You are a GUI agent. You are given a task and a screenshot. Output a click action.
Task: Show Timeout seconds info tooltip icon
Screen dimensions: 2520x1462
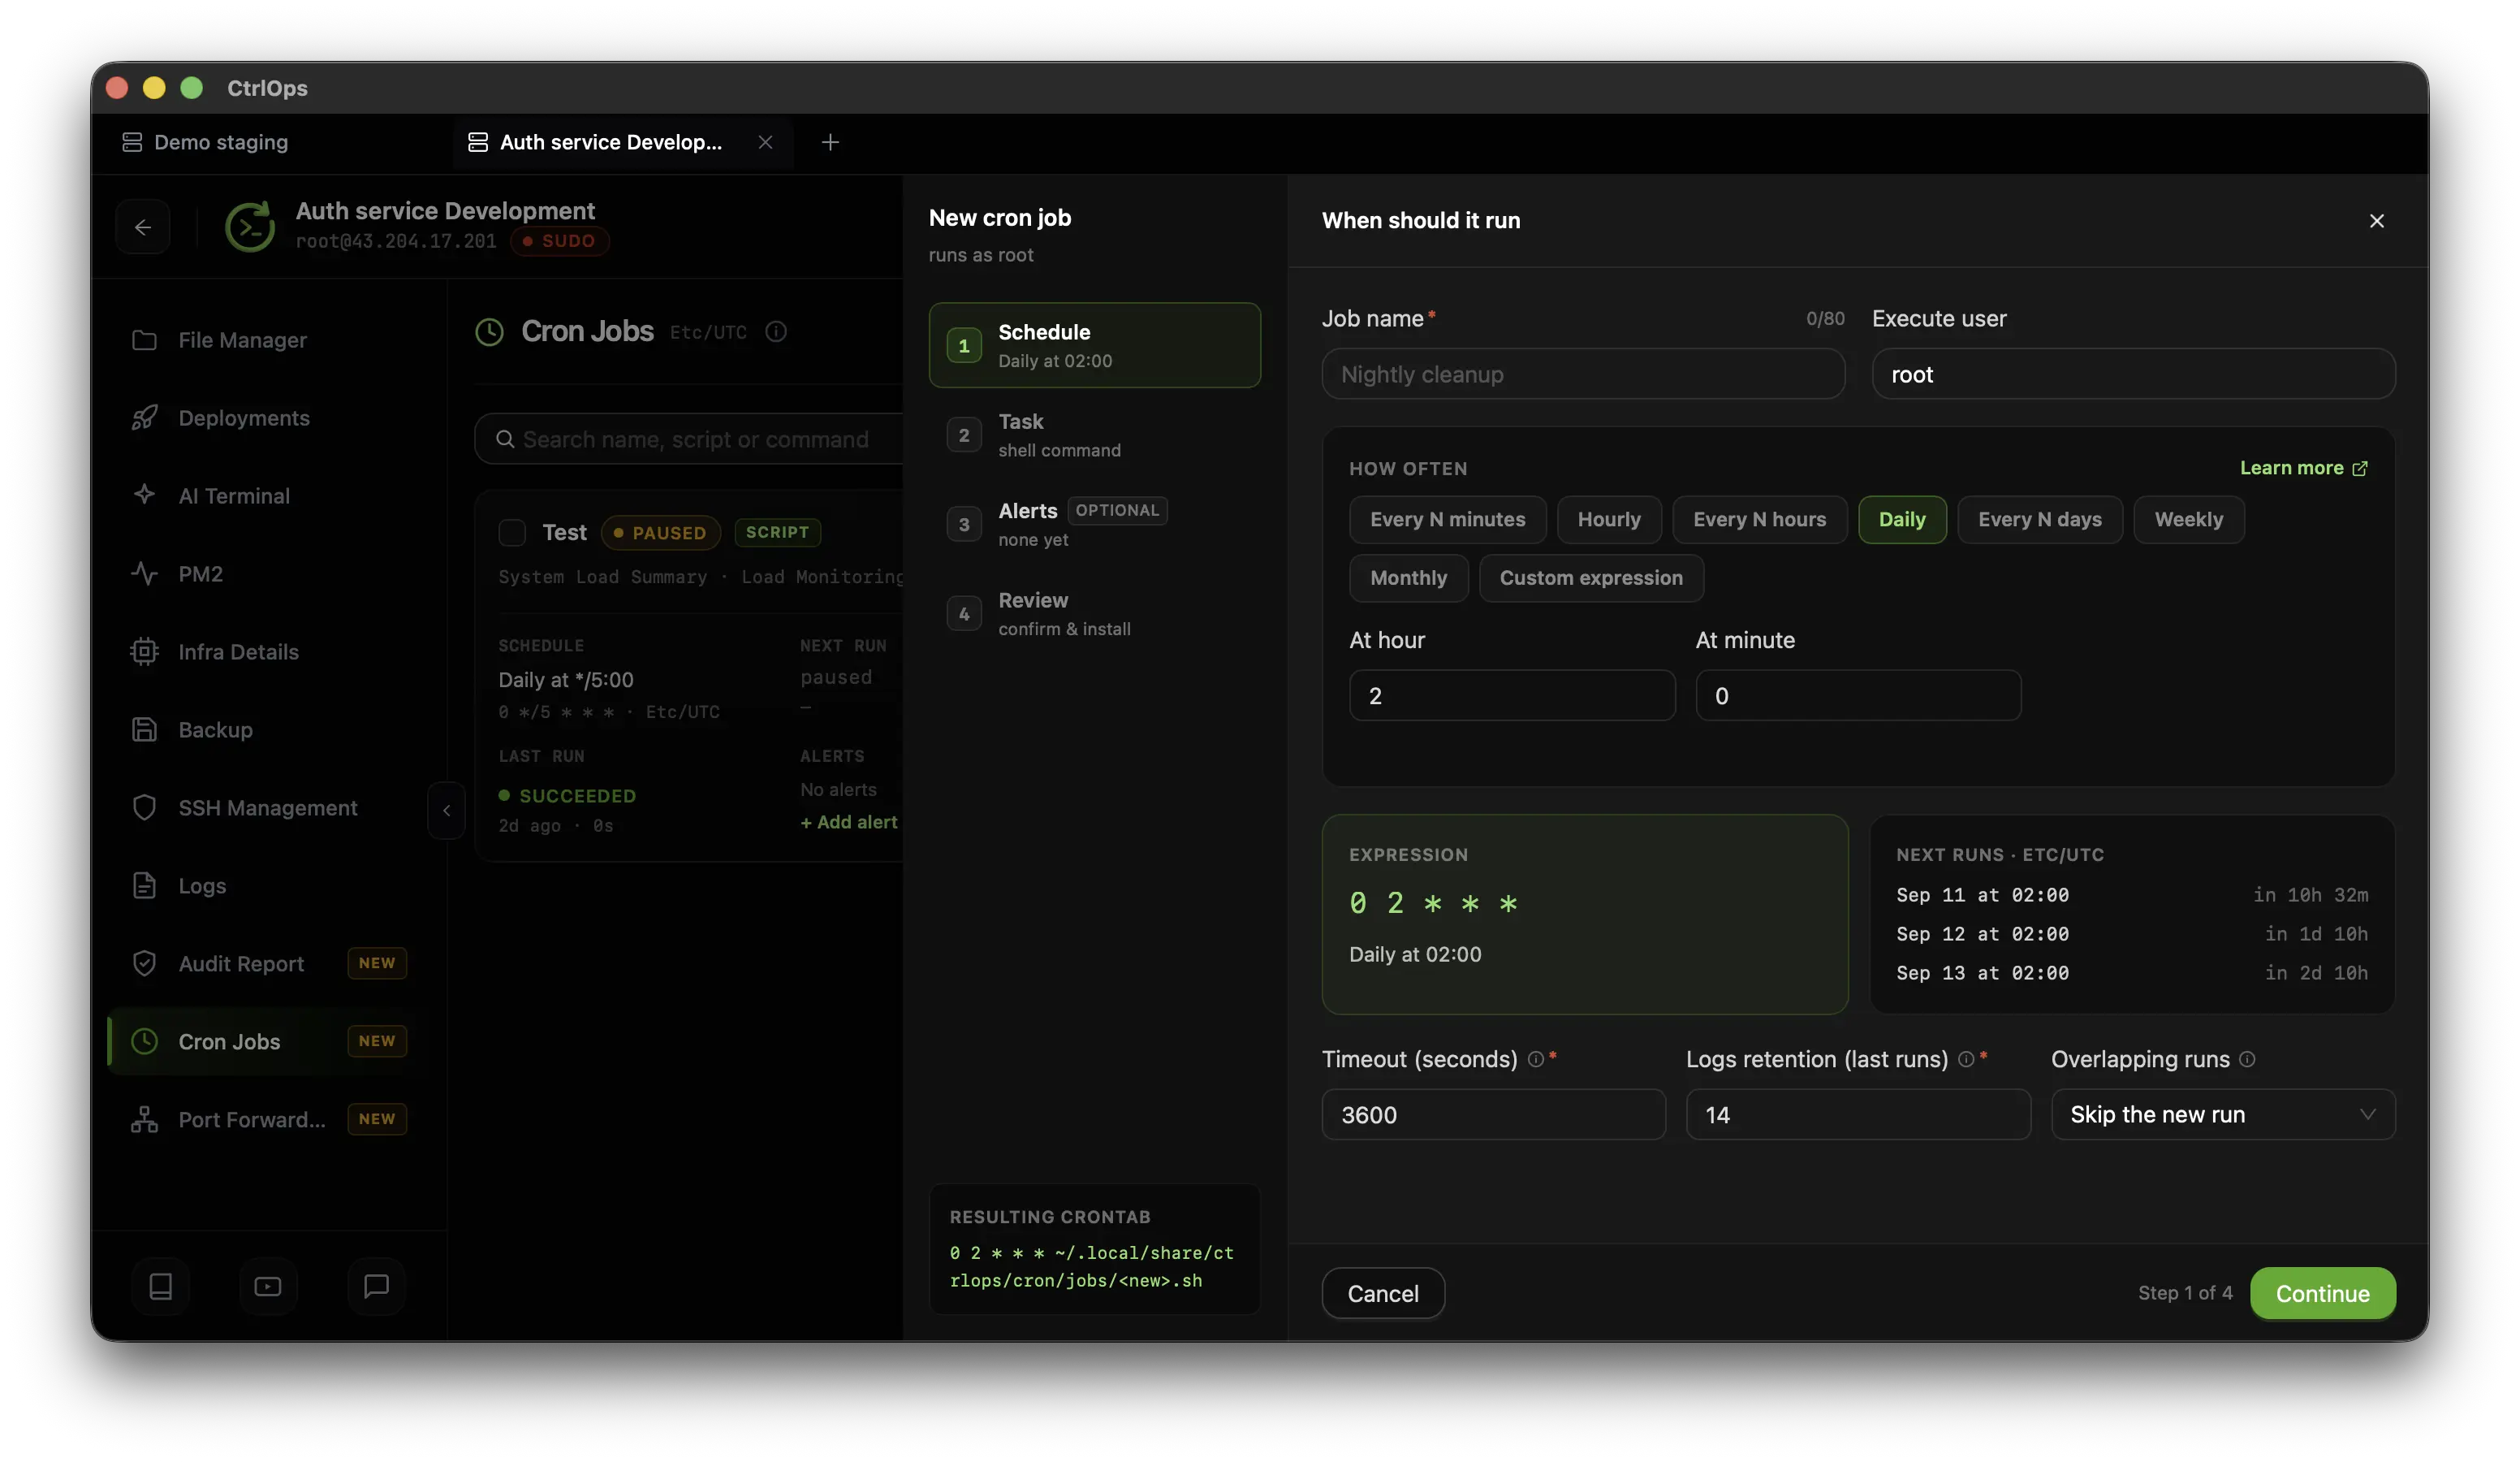pos(1536,1058)
